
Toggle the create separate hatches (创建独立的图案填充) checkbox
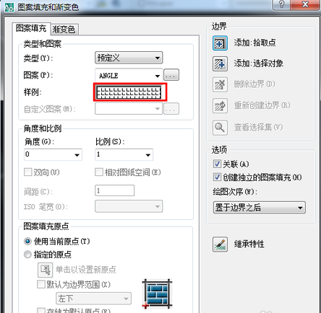(x=217, y=177)
